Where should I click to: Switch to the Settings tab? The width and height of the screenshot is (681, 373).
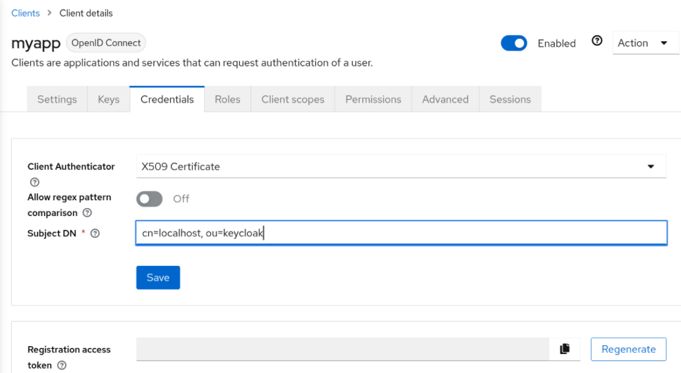[x=57, y=99]
